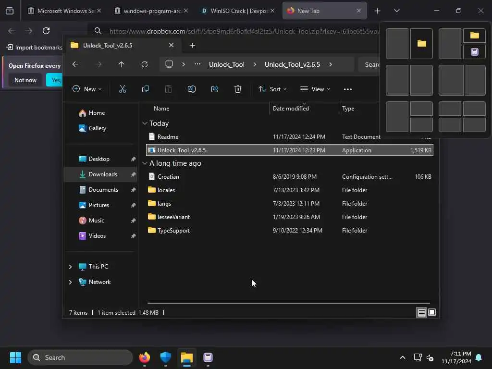Switch to windows-program-arc Firefox tab
492x369 pixels.
coord(151,11)
